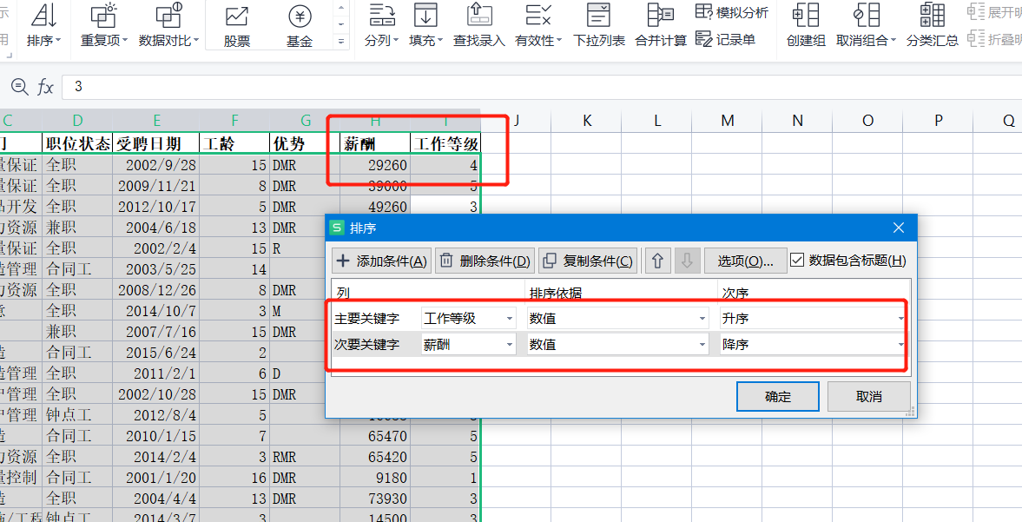
Task: Open the 记录单 record form
Action: (x=725, y=39)
